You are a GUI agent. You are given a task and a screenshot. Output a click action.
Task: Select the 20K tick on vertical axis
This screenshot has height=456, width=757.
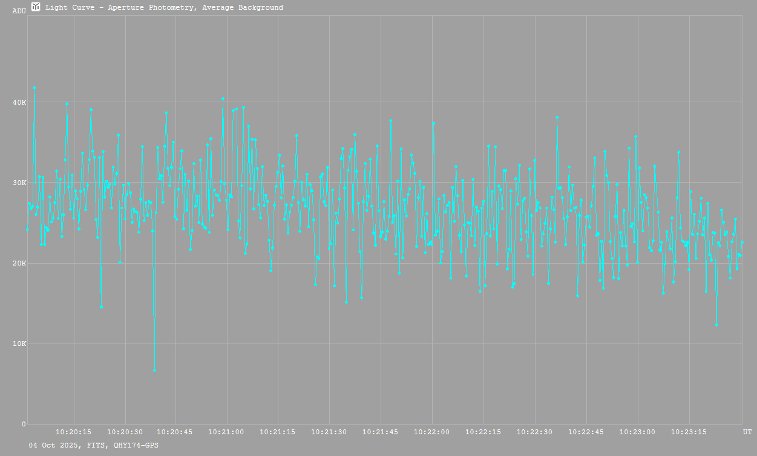point(20,263)
